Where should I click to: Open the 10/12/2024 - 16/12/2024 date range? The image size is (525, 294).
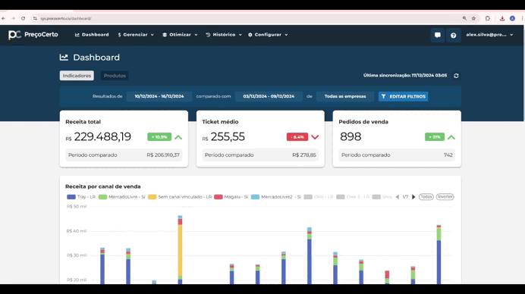tap(159, 96)
